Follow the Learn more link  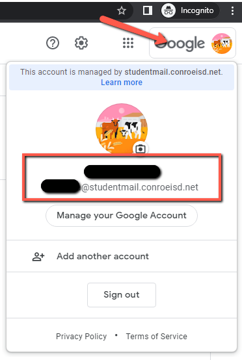(122, 82)
